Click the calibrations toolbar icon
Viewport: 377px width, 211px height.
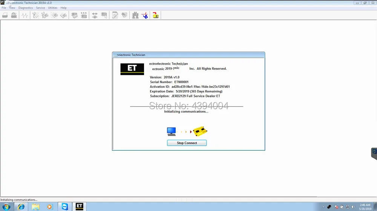pos(104,15)
